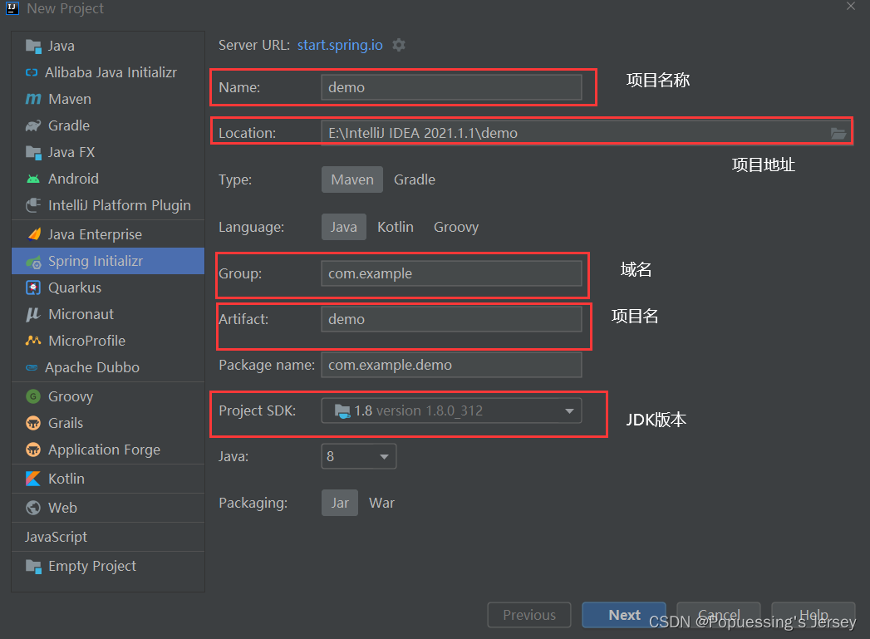
Task: Click the Spring Initializr leaf icon
Action: pos(33,261)
